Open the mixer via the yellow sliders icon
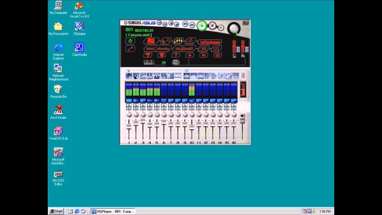The width and height of the screenshot is (382, 215). (x=178, y=41)
